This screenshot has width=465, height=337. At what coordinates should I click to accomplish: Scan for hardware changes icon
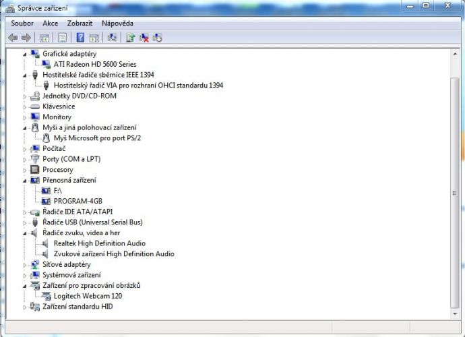tap(112, 38)
